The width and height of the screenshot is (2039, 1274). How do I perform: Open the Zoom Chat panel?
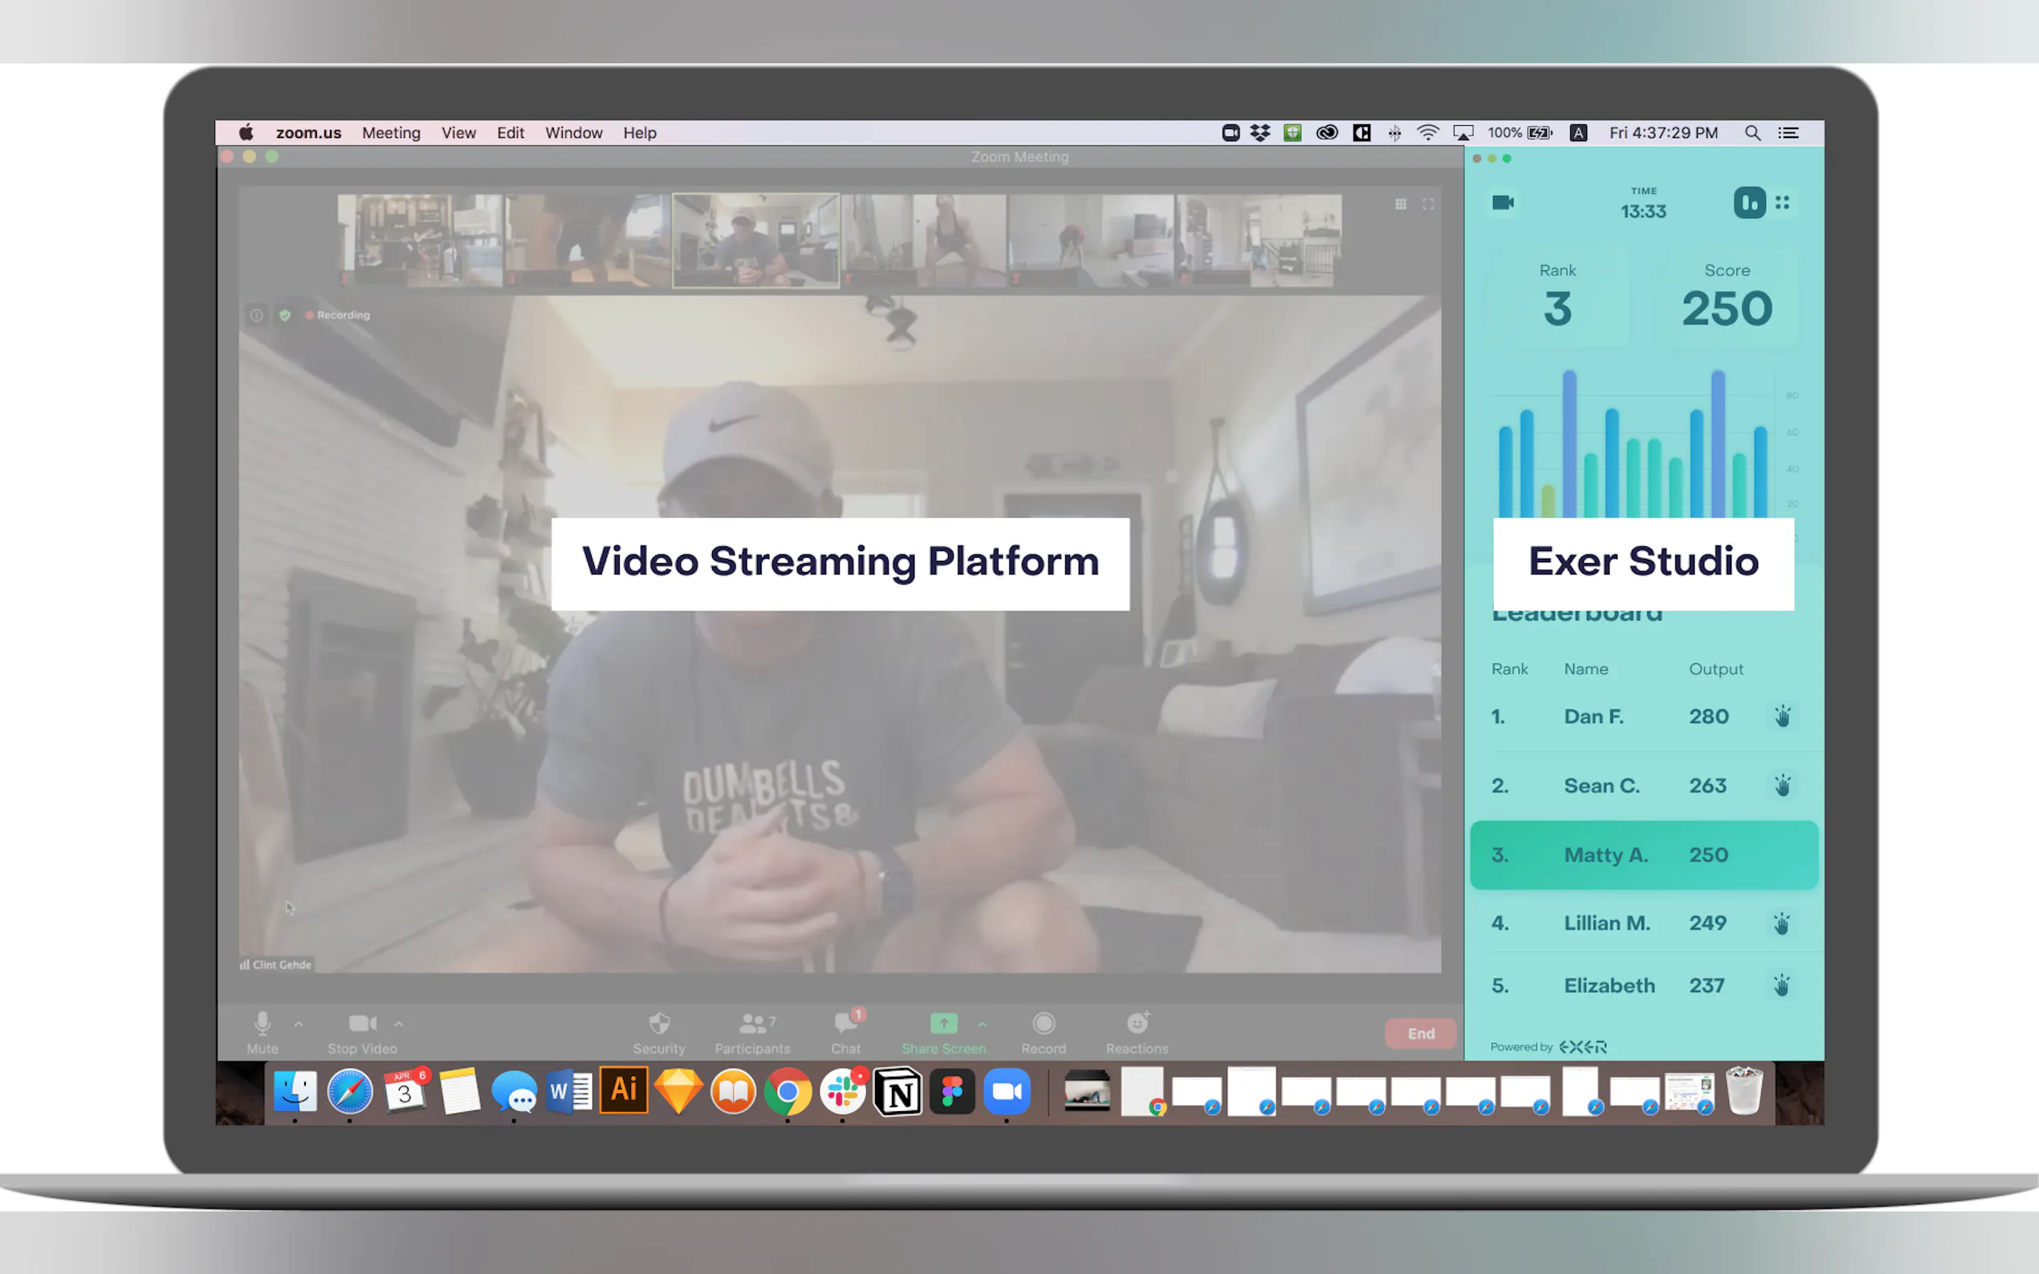pos(845,1033)
